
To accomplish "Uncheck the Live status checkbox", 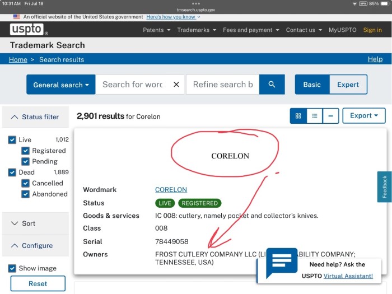I will tap(12, 140).
